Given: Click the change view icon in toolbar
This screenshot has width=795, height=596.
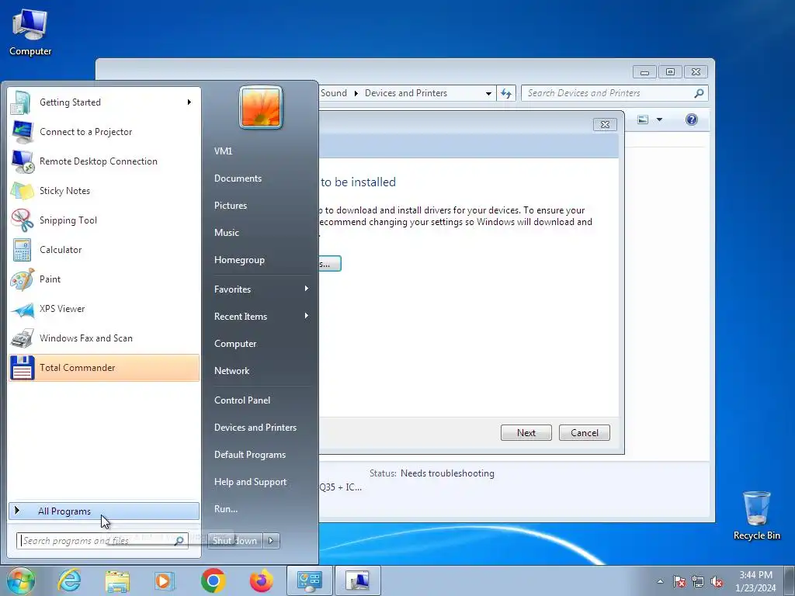Looking at the screenshot, I should pos(643,120).
